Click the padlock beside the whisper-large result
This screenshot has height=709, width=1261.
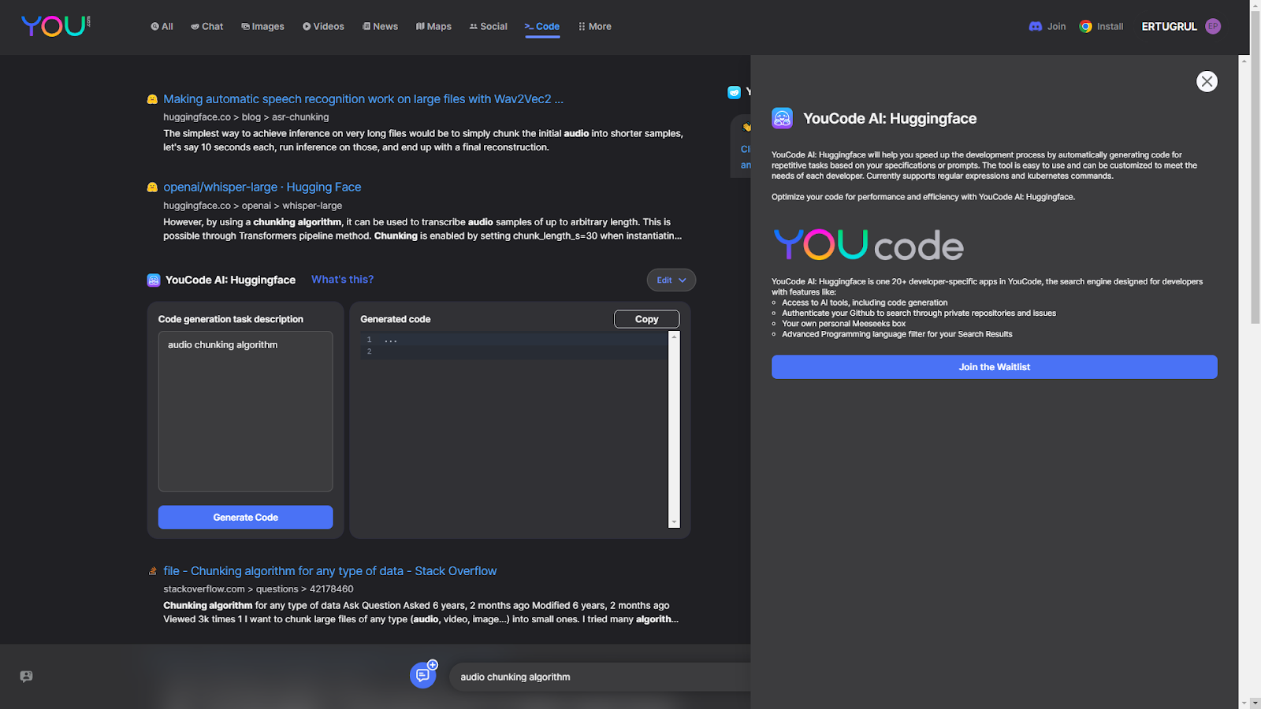[151, 187]
